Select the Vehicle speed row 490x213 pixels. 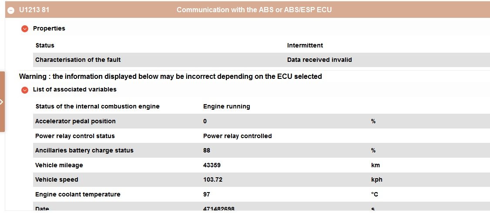tap(262, 179)
